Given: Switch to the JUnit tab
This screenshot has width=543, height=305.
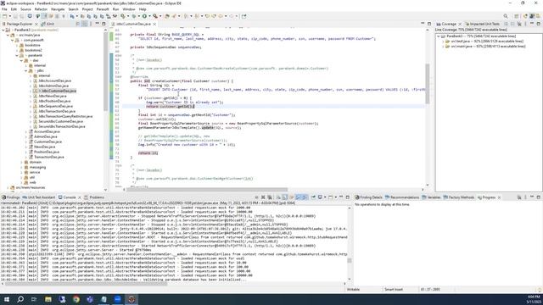Looking at the screenshot, I should pyautogui.click(x=48, y=24).
